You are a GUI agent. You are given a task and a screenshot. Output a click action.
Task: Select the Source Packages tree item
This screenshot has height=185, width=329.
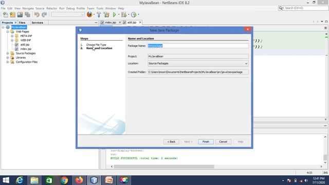pos(26,53)
